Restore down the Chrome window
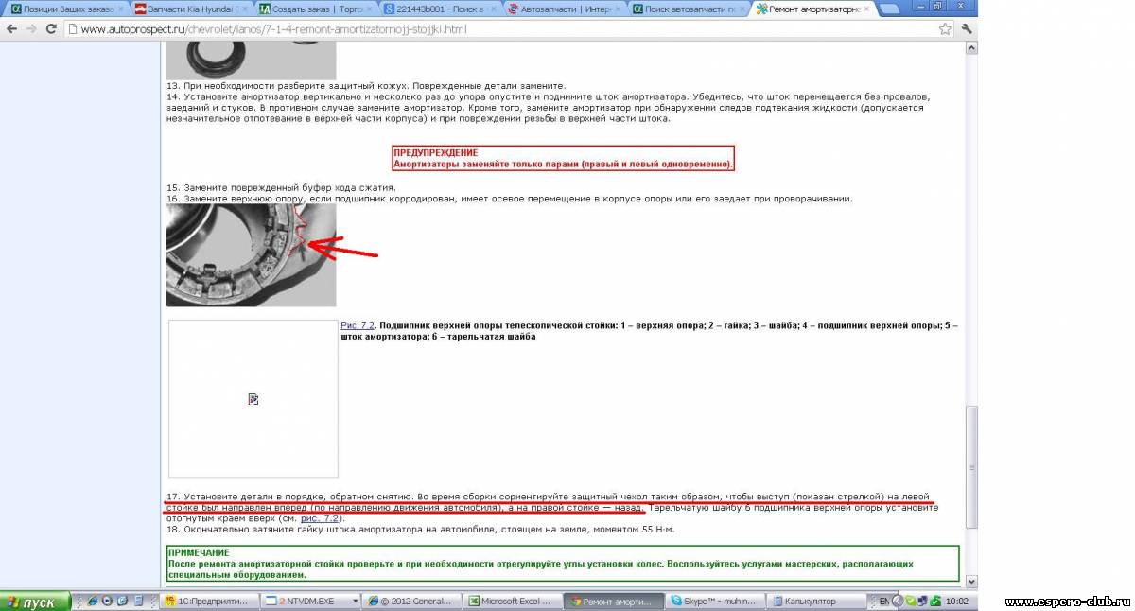Viewport: 1135px width, 611px height. [938, 7]
